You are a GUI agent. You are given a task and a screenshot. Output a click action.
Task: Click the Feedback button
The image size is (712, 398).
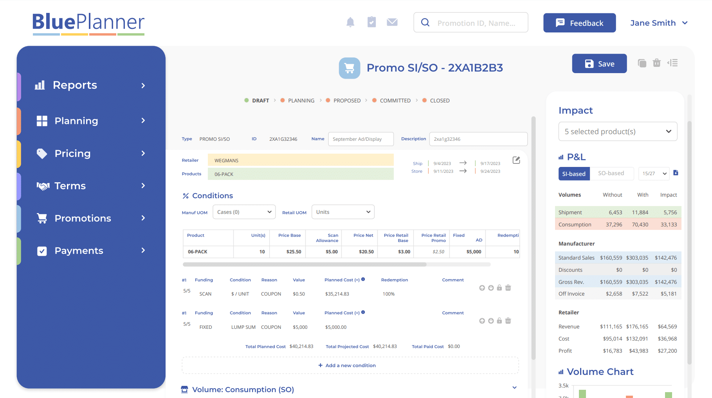point(579,23)
